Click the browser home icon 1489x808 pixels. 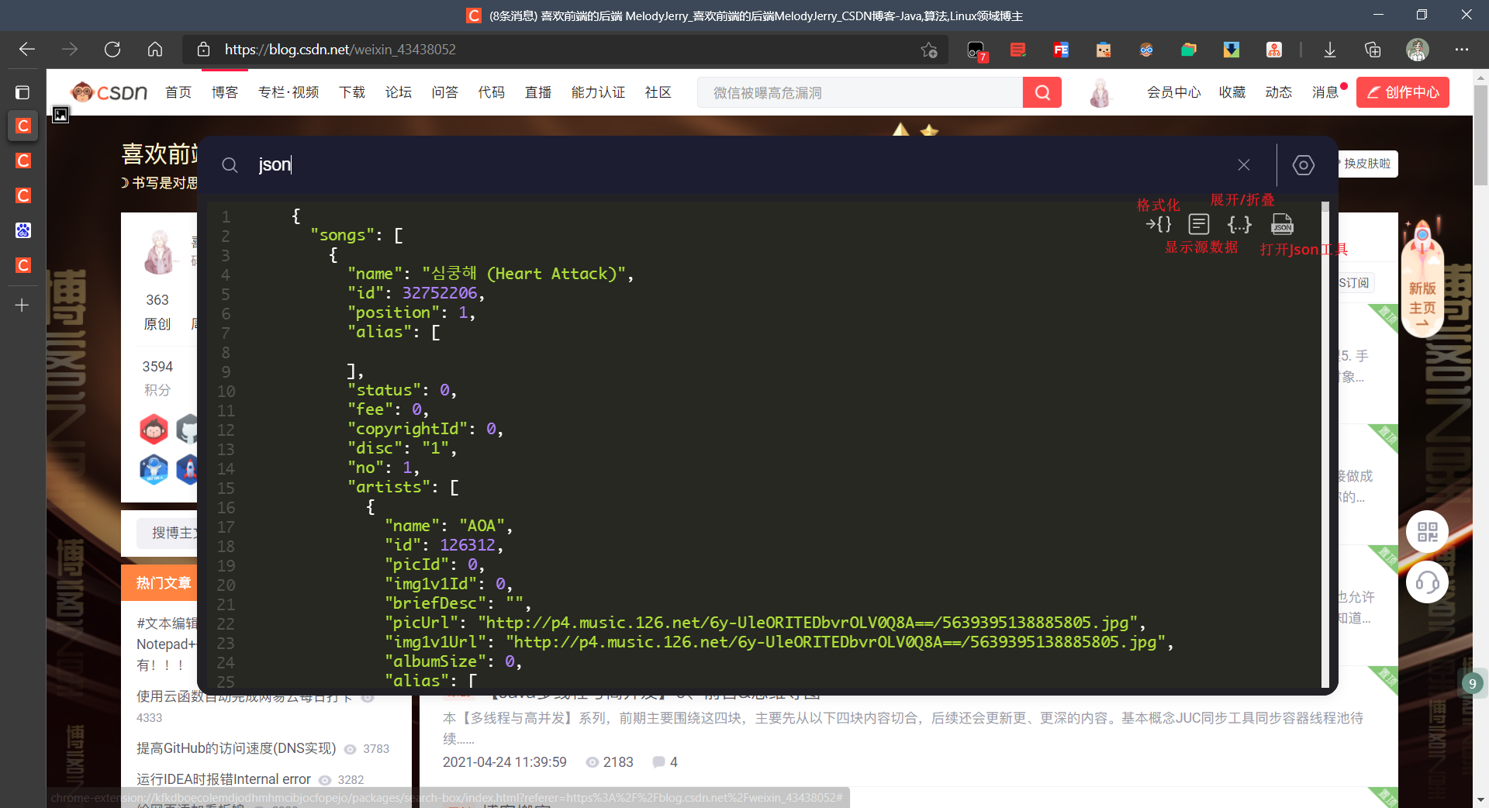(155, 50)
